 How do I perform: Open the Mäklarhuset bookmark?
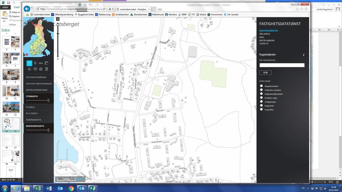click(156, 15)
